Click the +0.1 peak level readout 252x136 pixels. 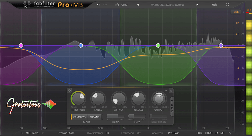coord(249,10)
